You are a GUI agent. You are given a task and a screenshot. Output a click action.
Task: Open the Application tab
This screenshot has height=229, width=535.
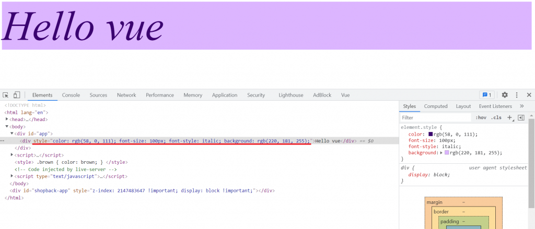click(x=225, y=95)
